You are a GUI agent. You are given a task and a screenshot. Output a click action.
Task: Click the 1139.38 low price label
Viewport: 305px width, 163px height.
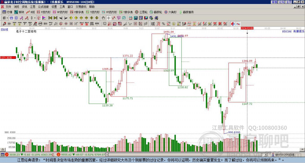coord(107,106)
